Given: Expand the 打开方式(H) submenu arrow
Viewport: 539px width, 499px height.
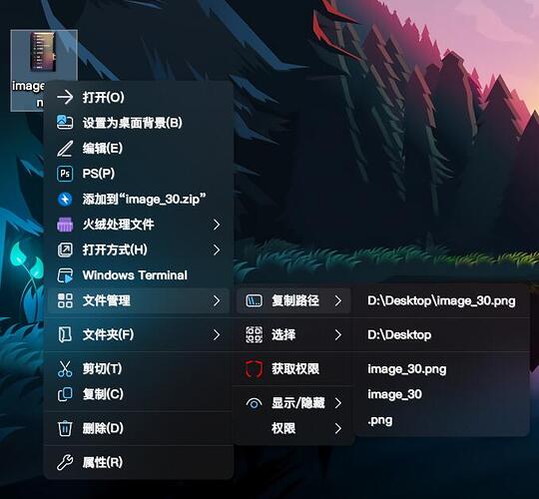Looking at the screenshot, I should tap(217, 249).
